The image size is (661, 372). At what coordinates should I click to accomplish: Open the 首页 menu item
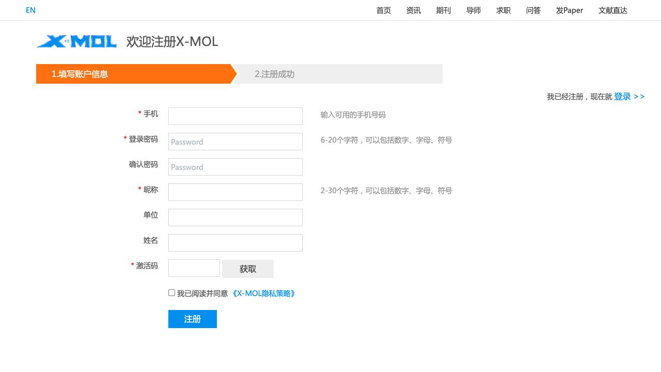384,10
